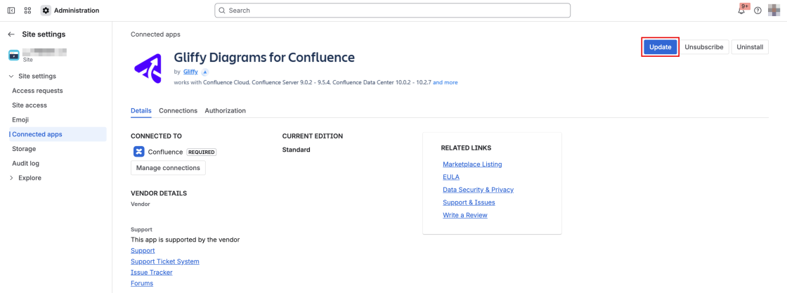The height and width of the screenshot is (293, 787).
Task: Click the 'Gliffy Diagrams for Confluence' title
Action: point(264,57)
